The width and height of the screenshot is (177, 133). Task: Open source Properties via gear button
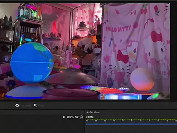pos(23,106)
